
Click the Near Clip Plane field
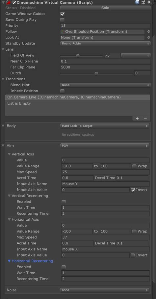[x=105, y=61]
